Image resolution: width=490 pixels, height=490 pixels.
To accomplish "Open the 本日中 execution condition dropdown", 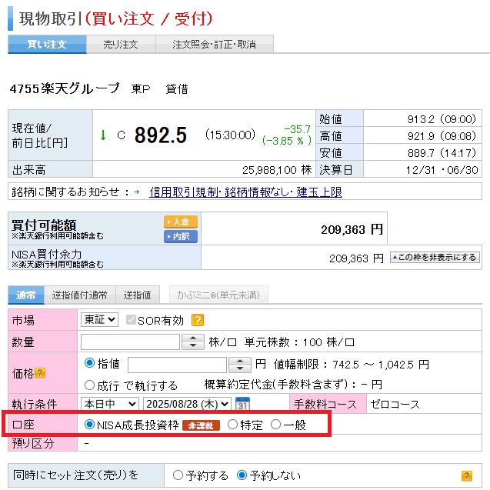I will pyautogui.click(x=110, y=404).
